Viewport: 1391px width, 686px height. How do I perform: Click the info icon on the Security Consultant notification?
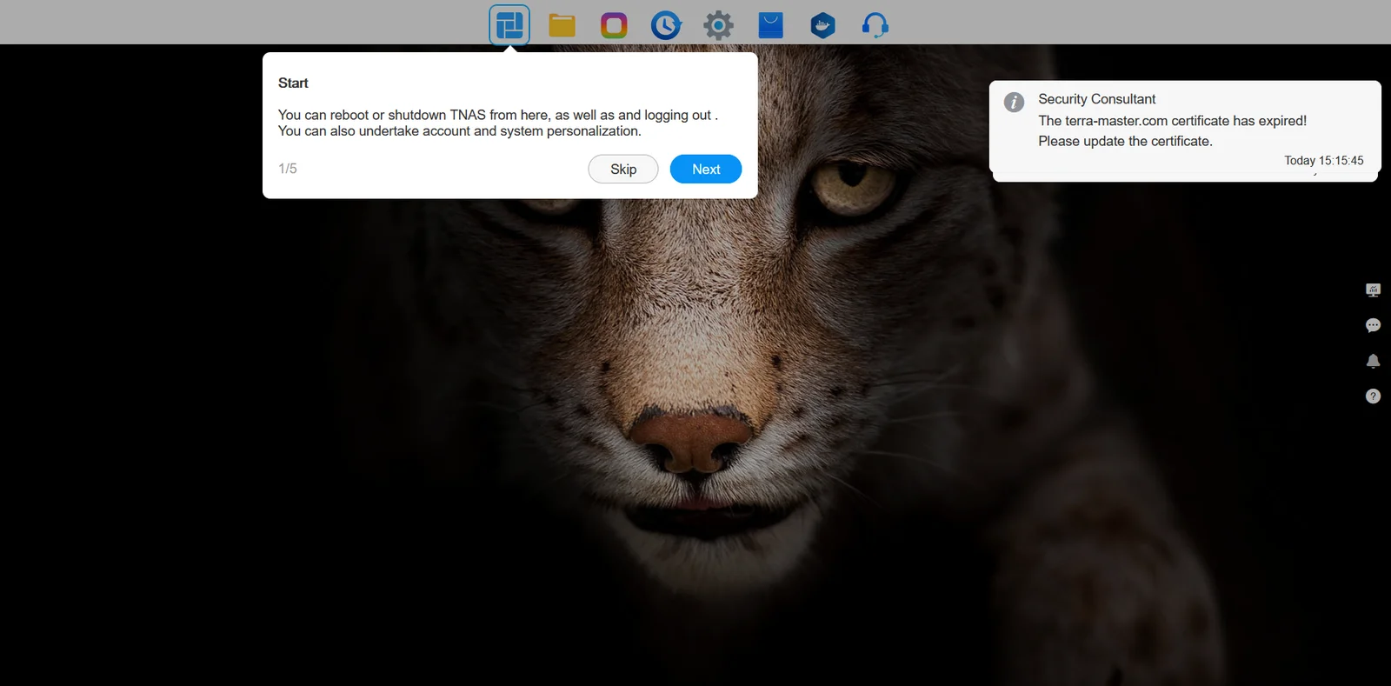pyautogui.click(x=1014, y=102)
